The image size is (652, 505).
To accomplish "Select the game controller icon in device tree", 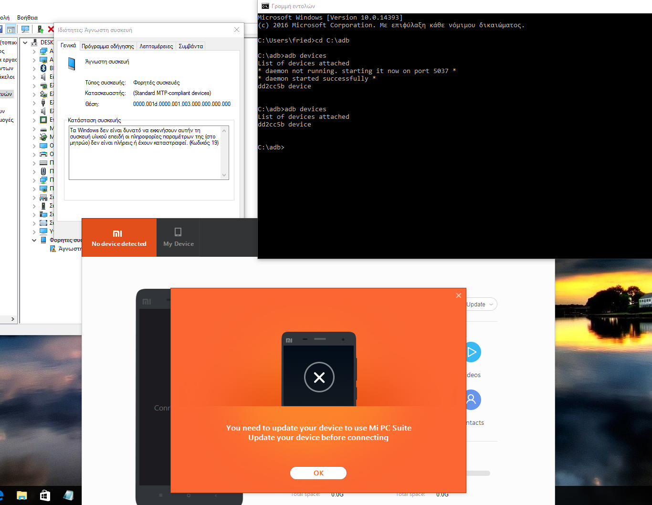I will tap(43, 197).
